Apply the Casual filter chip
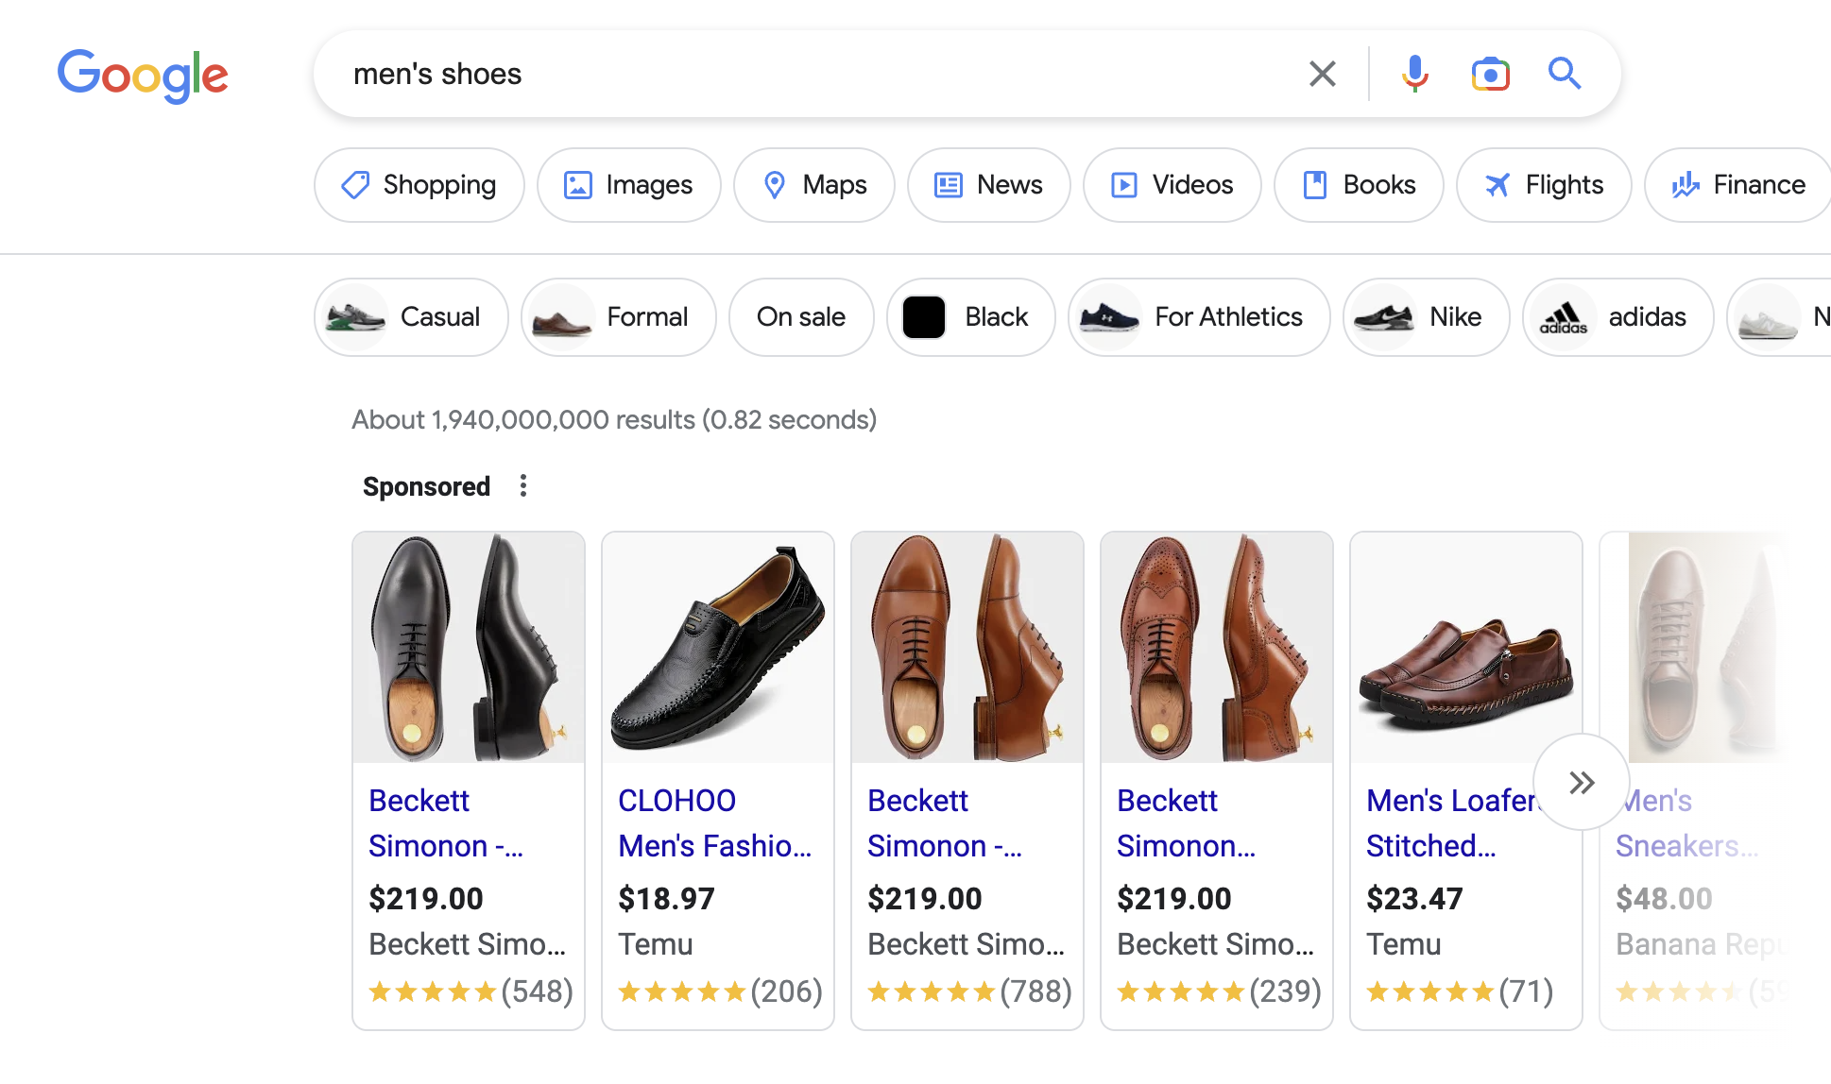Image resolution: width=1831 pixels, height=1084 pixels. coord(412,317)
